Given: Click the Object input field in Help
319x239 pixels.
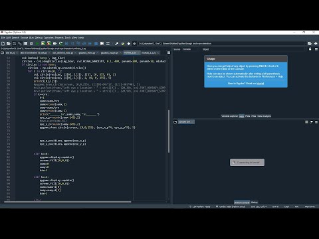Looking at the screenshot, I should (258, 49).
